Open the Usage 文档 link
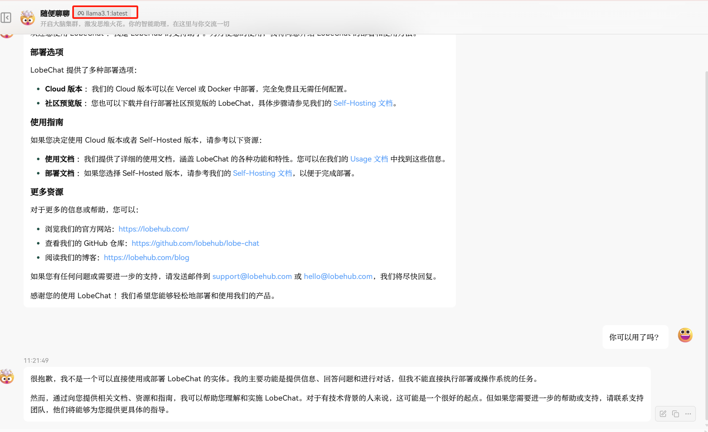Screen dimensions: 708x432 tap(369, 159)
